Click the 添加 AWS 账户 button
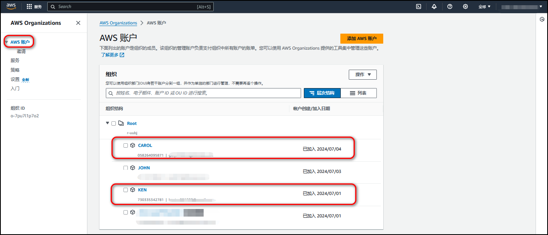 [x=362, y=38]
